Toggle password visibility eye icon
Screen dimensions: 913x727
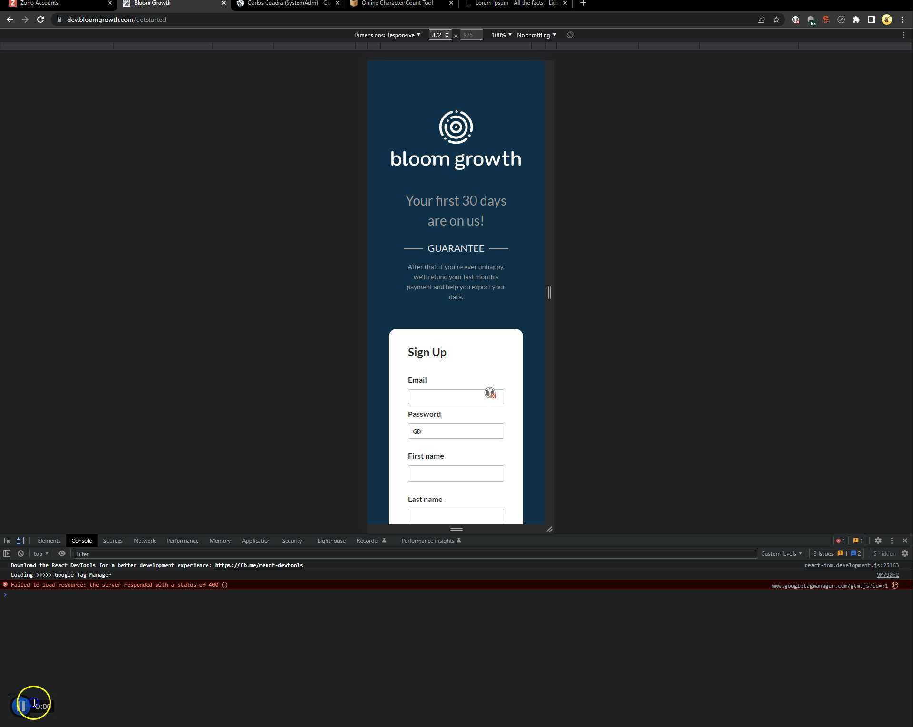pos(417,432)
